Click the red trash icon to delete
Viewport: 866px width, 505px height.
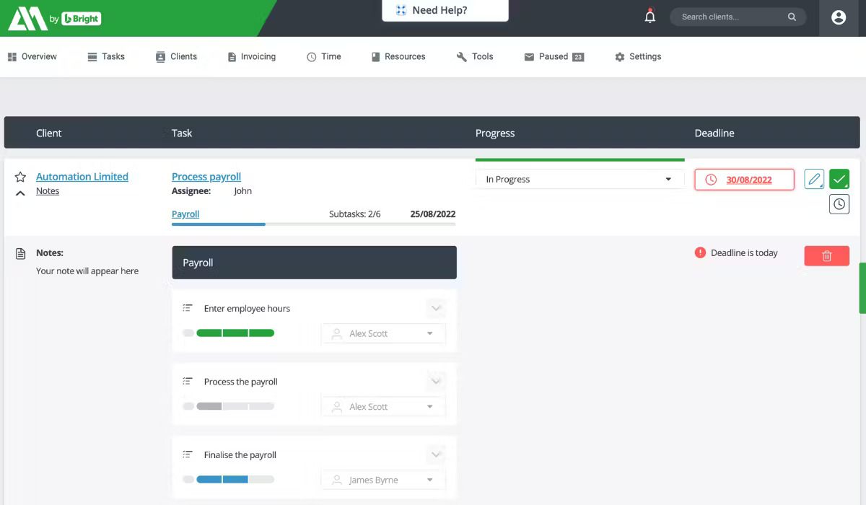click(x=826, y=255)
